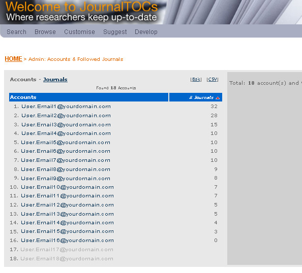
Task: Open User.Email6@yourdomain.com account
Action: [x=66, y=151]
